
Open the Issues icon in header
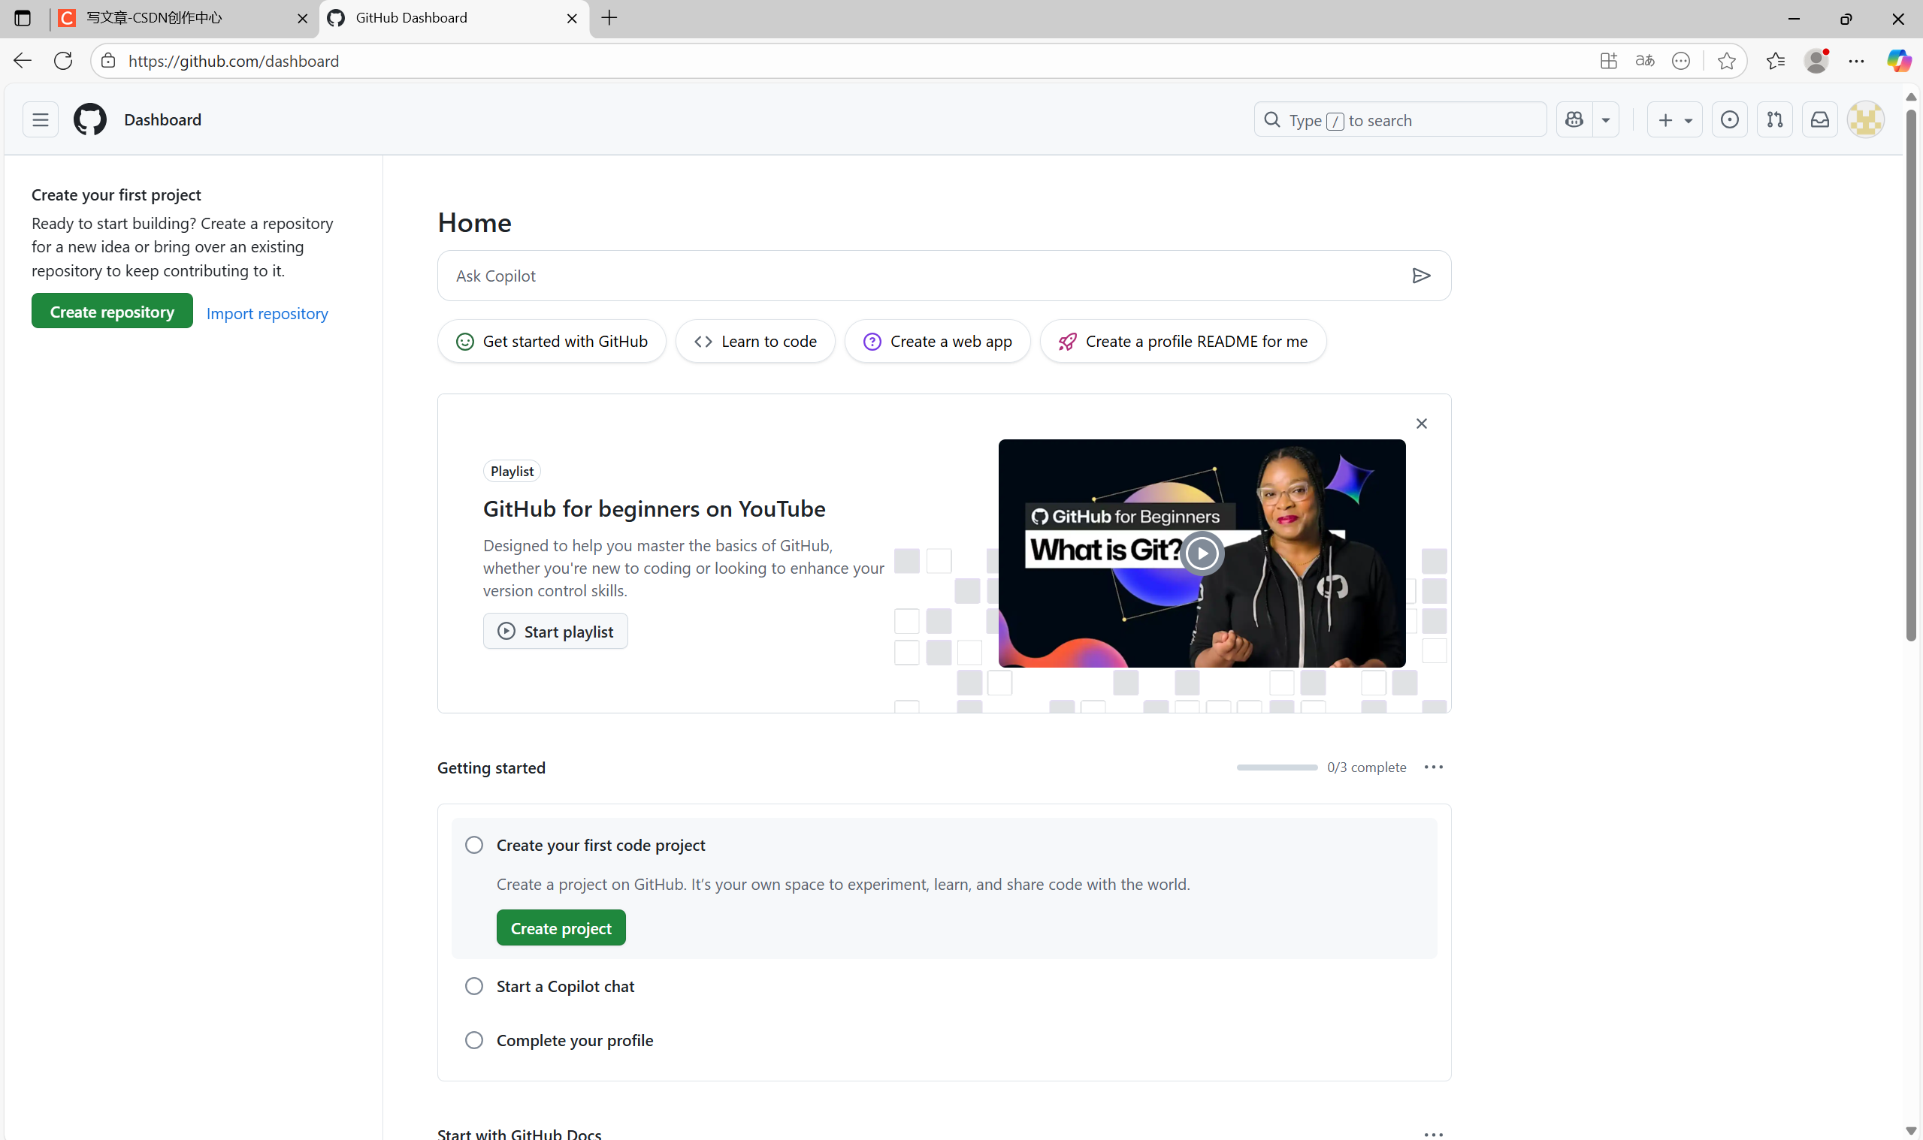(1729, 120)
